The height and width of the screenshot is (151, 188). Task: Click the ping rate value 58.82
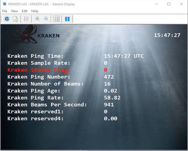112,98
